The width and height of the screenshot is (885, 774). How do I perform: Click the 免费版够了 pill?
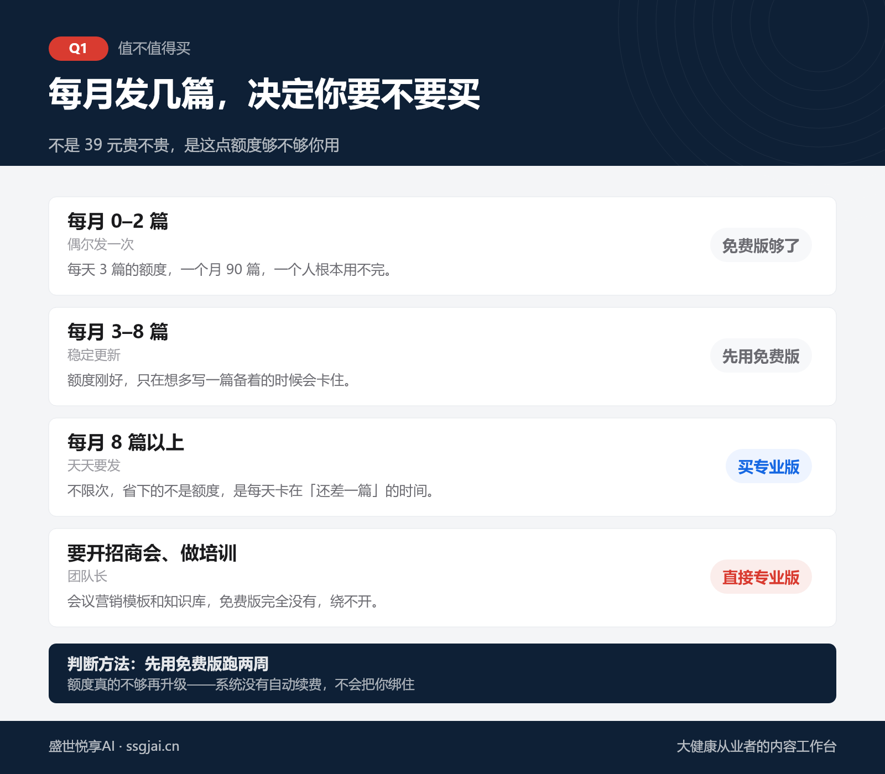point(761,245)
